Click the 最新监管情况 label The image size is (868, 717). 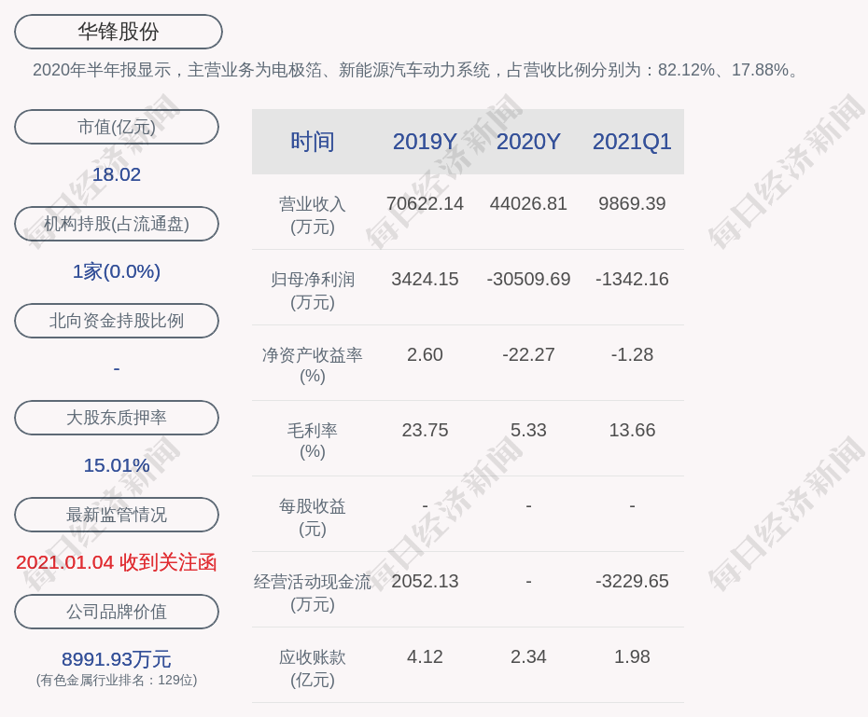[117, 515]
